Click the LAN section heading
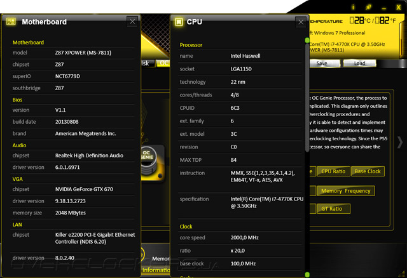Screen dimensions: 407x278 [x=17, y=225]
